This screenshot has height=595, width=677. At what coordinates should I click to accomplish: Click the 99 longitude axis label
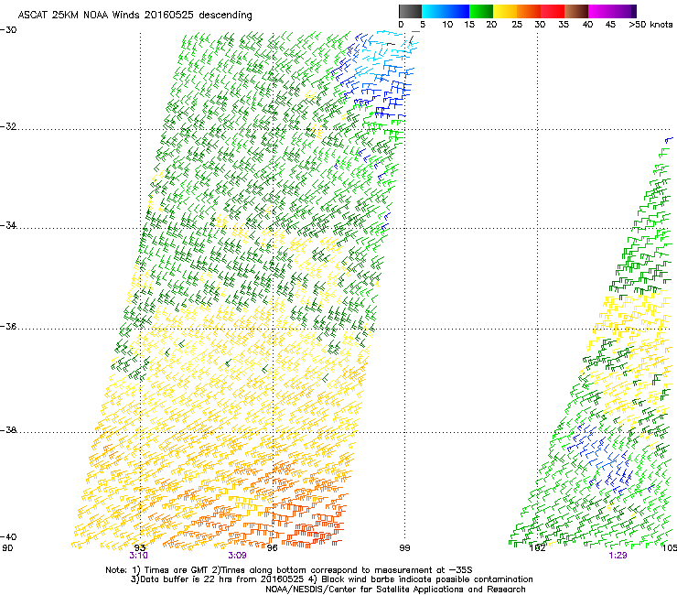(404, 548)
